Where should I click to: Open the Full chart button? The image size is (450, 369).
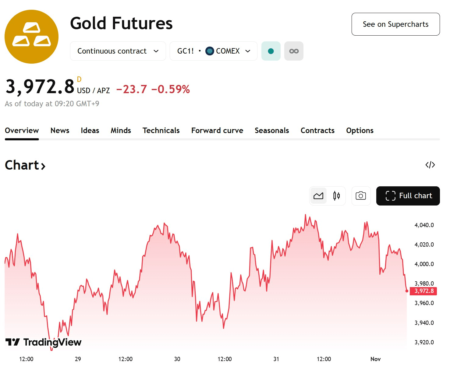[408, 196]
